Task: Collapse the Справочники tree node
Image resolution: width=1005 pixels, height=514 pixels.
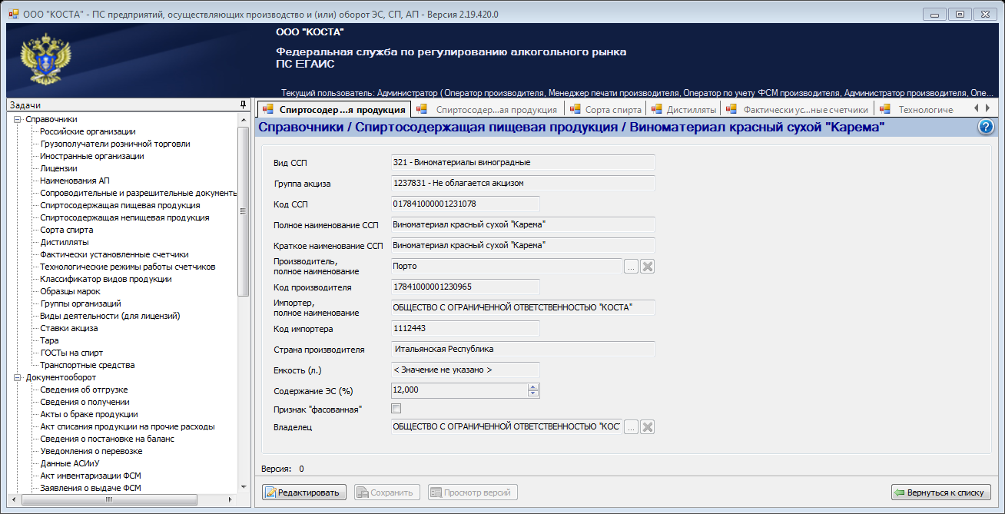Action: (x=17, y=119)
